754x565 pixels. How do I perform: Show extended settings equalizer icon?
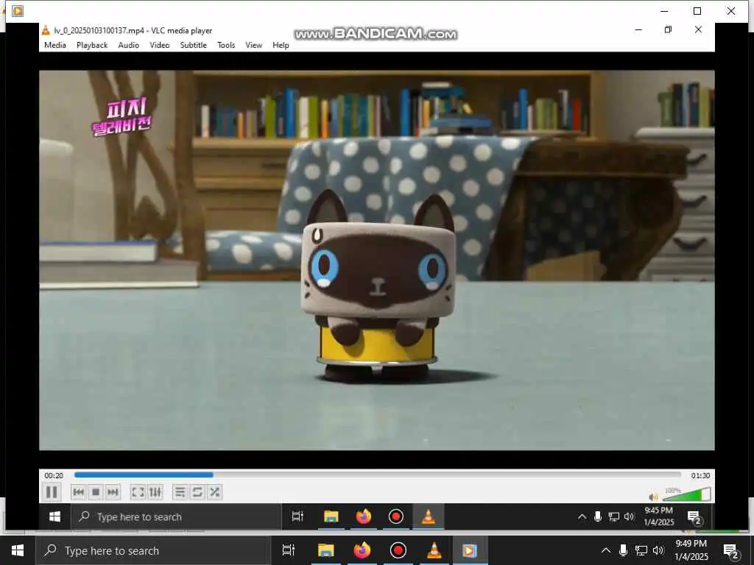pos(155,492)
